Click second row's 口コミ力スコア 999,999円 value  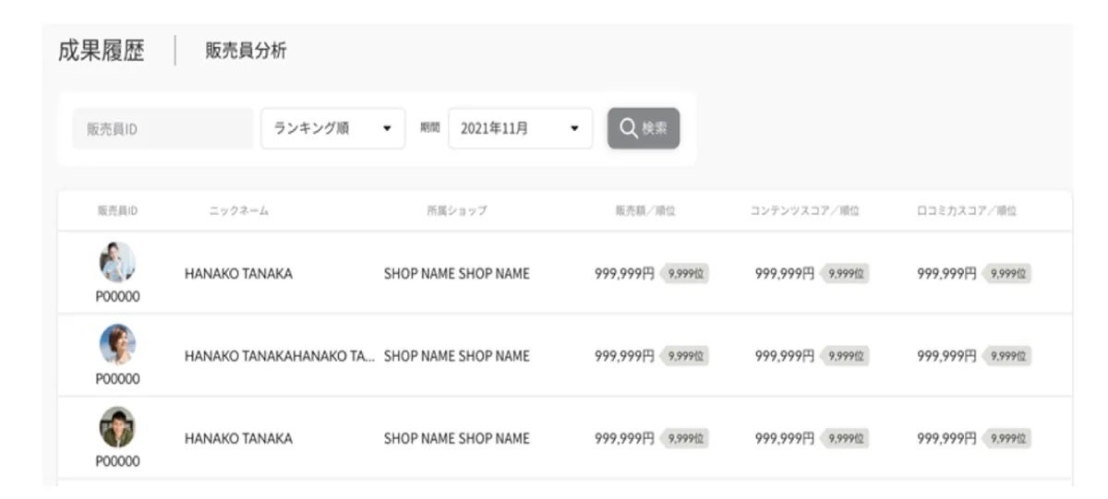tap(946, 356)
